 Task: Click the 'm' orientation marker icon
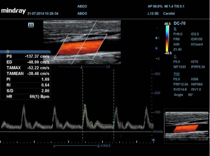tap(31, 25)
